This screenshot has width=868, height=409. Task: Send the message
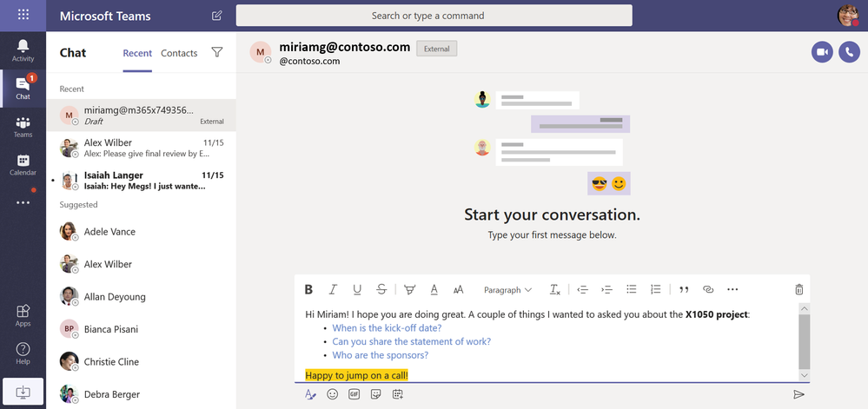(798, 394)
